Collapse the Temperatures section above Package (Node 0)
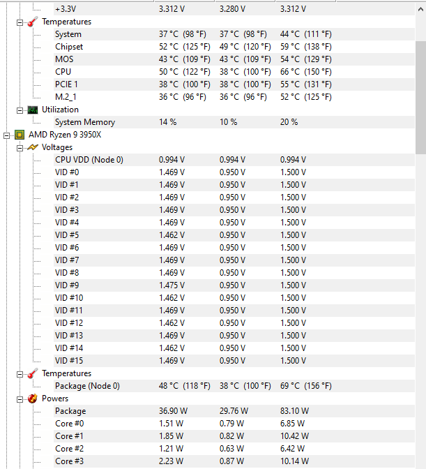 tap(20, 373)
